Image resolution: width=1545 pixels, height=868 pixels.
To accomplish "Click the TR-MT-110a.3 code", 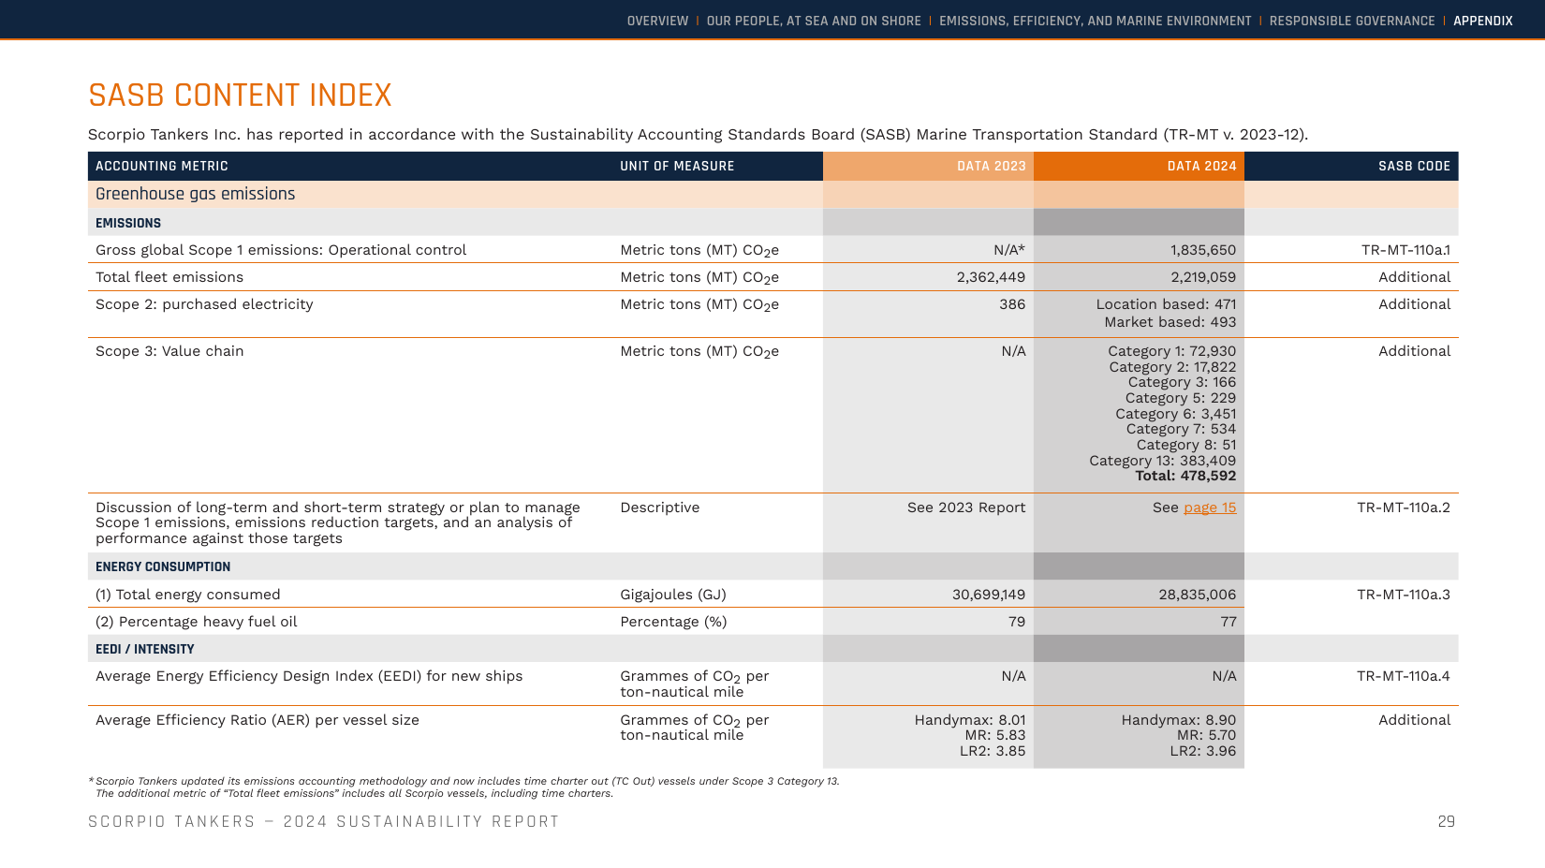I will (1404, 595).
